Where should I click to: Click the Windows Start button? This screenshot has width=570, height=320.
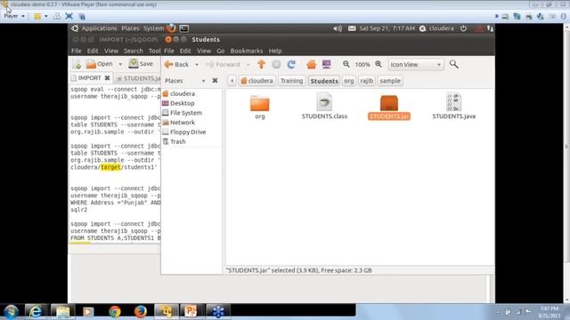[x=11, y=312]
